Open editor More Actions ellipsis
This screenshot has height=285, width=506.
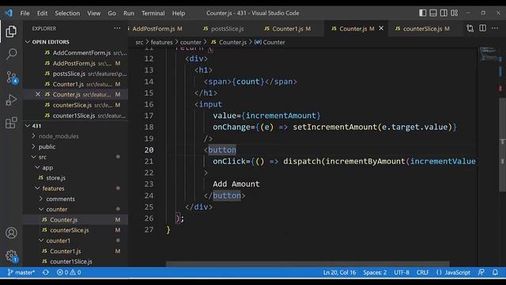(x=495, y=28)
